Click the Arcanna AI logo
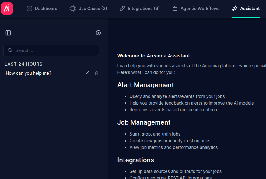Viewport: 266px width, 179px height. click(7, 9)
